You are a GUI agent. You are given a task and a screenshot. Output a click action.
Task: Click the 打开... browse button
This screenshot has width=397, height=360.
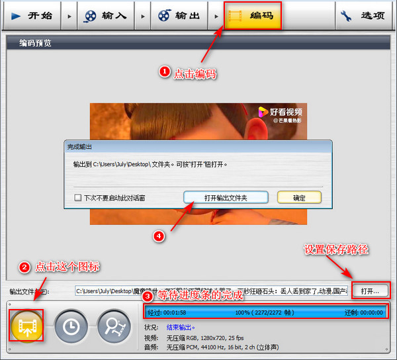point(370,291)
